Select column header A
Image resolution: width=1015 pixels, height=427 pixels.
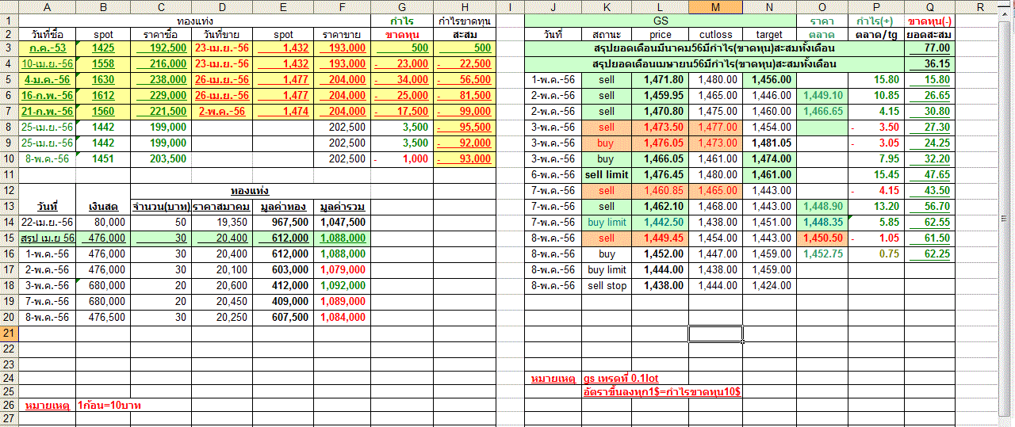coord(48,7)
